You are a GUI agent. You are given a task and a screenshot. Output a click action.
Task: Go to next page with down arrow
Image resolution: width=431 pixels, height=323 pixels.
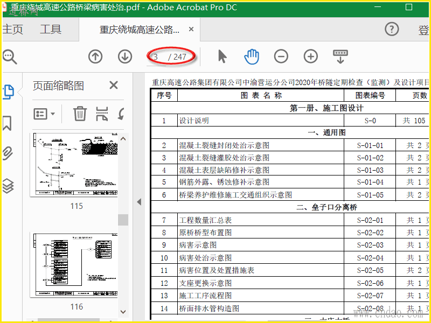tap(125, 57)
